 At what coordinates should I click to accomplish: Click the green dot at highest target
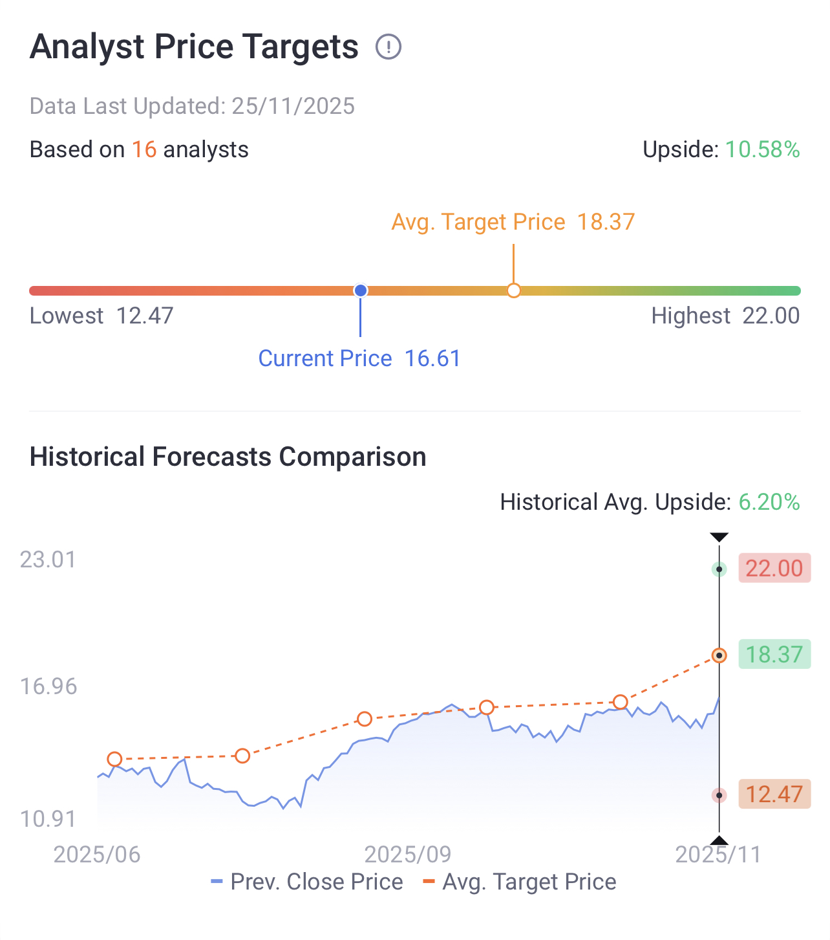tap(719, 569)
